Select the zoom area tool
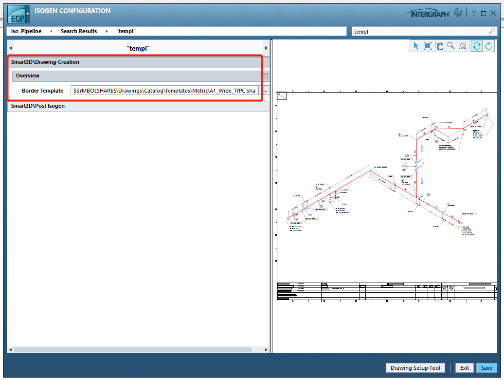This screenshot has height=380, width=504. tap(463, 46)
